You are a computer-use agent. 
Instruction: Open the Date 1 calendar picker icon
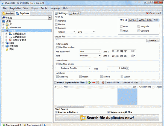133,51
